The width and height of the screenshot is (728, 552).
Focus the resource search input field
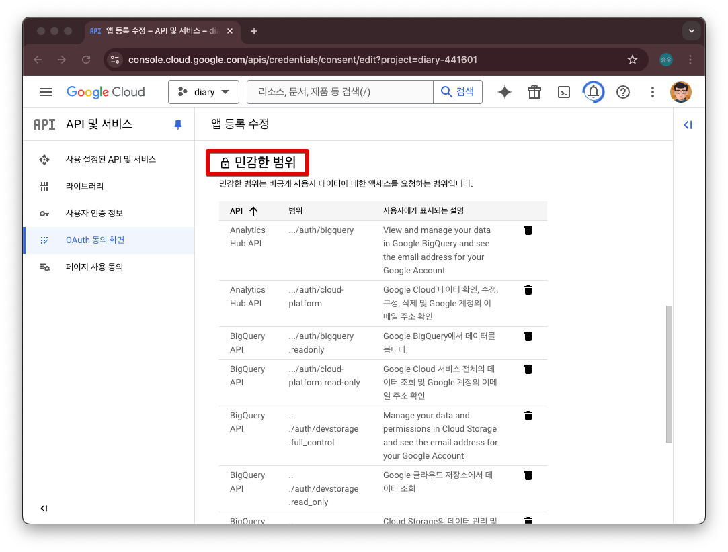tap(340, 92)
